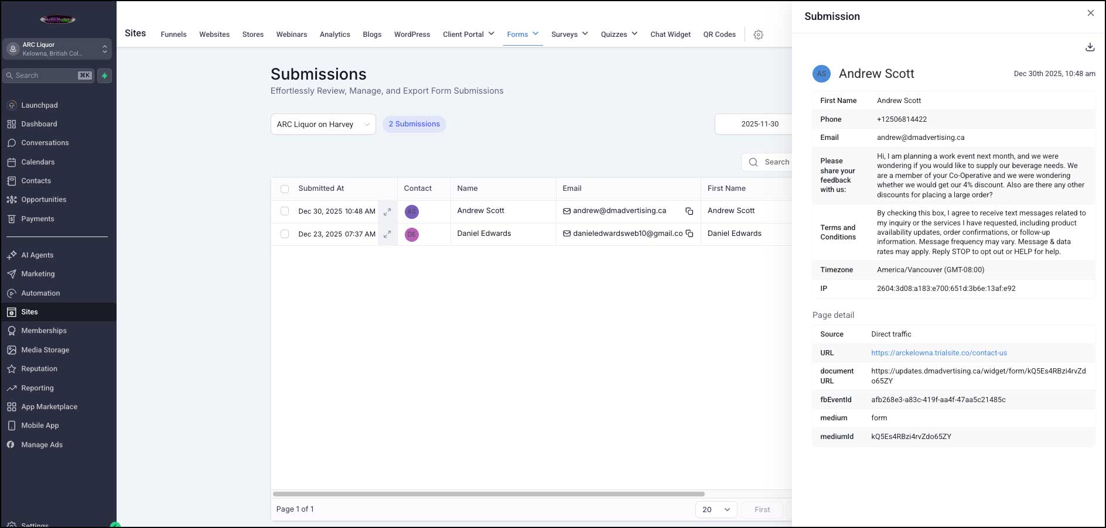Copy Daniel Edwards' email address

(689, 234)
